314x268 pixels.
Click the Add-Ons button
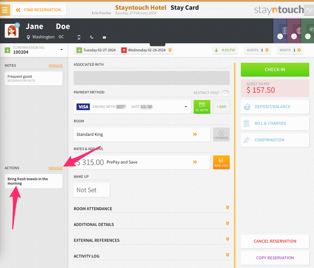(221, 162)
